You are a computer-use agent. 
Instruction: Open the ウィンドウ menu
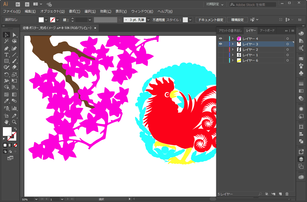(142, 11)
